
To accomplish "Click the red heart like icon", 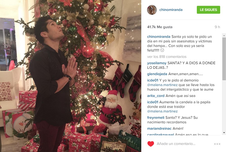I will point(151,144).
